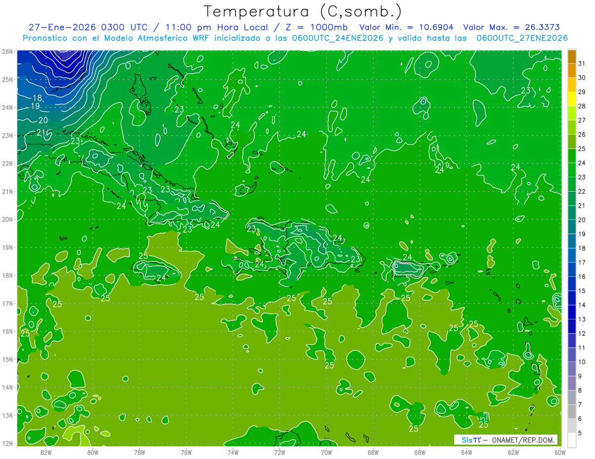Click the "78W" longitude axis label
The height and width of the screenshot is (459, 595).
pyautogui.click(x=139, y=452)
